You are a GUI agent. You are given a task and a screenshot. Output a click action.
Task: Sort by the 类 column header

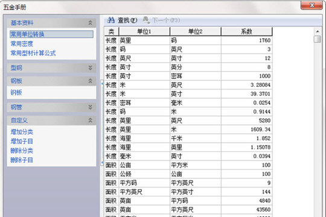pyautogui.click(x=112, y=31)
